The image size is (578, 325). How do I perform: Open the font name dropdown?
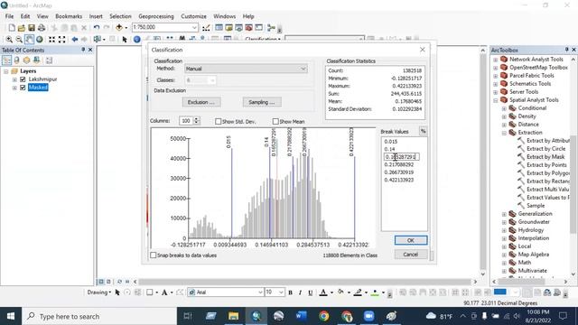260,292
